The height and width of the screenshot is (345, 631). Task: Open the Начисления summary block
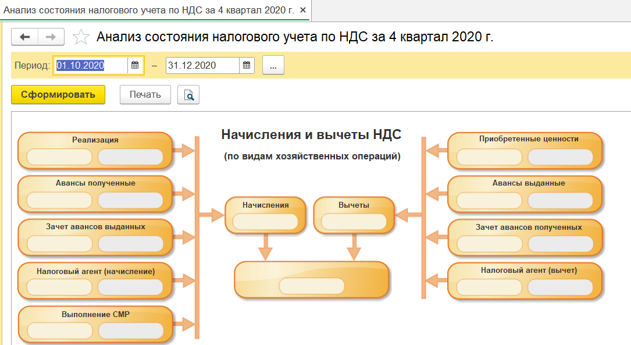click(265, 215)
